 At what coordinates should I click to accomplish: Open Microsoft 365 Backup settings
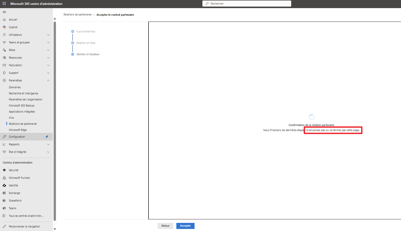point(22,105)
